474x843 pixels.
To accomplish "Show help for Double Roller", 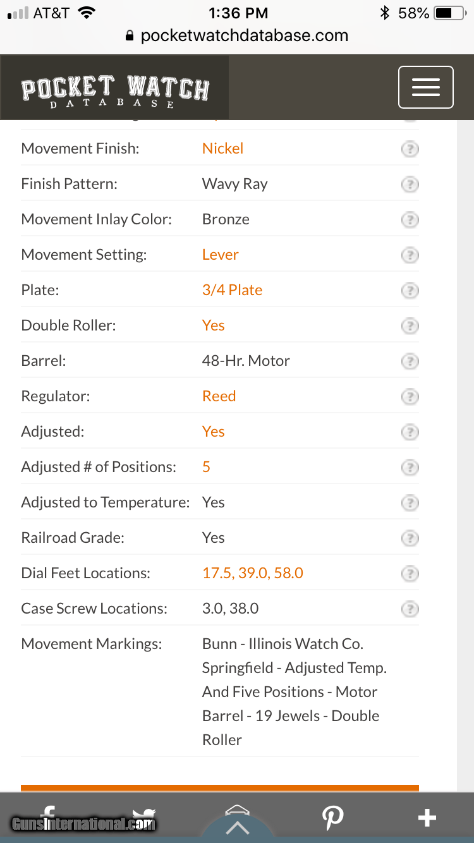I will click(x=410, y=326).
